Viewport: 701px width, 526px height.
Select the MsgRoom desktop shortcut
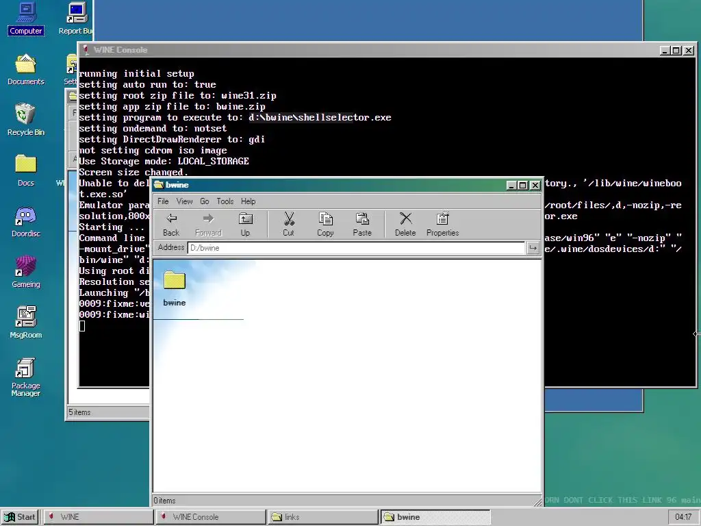pos(26,323)
